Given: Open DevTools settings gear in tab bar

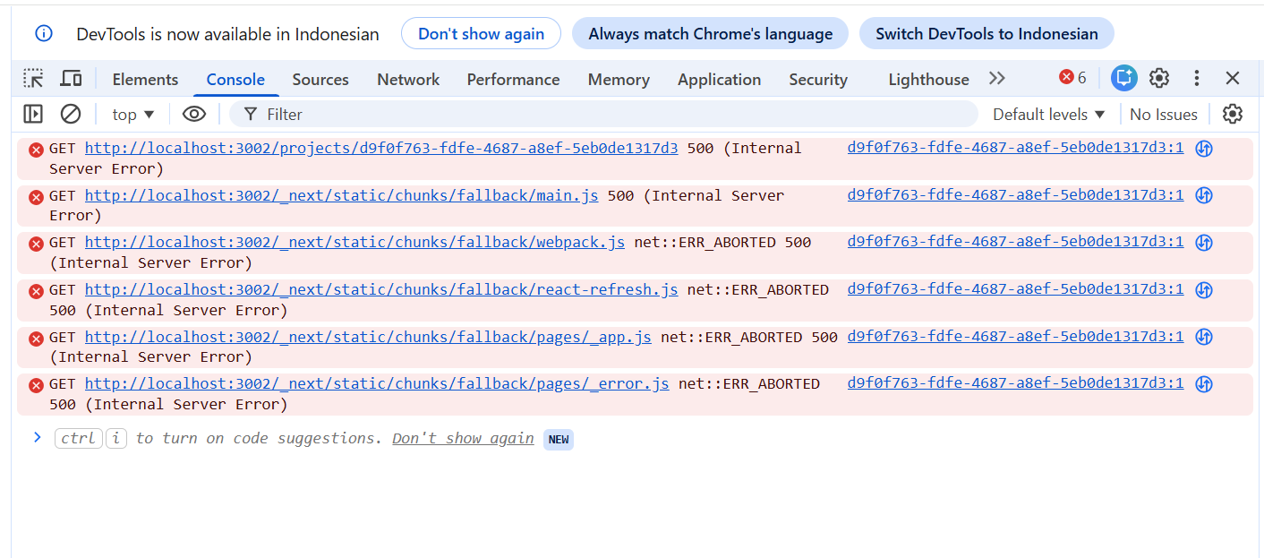Looking at the screenshot, I should tap(1159, 78).
